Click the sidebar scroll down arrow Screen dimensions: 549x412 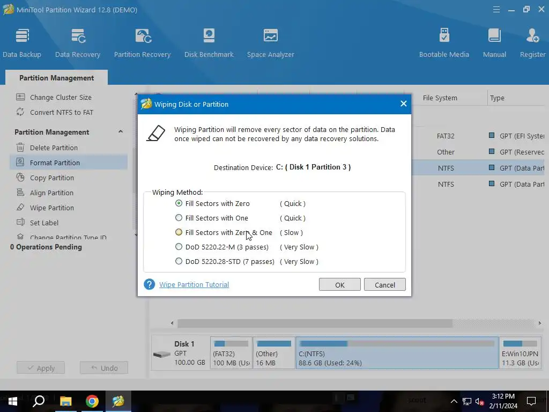point(136,235)
